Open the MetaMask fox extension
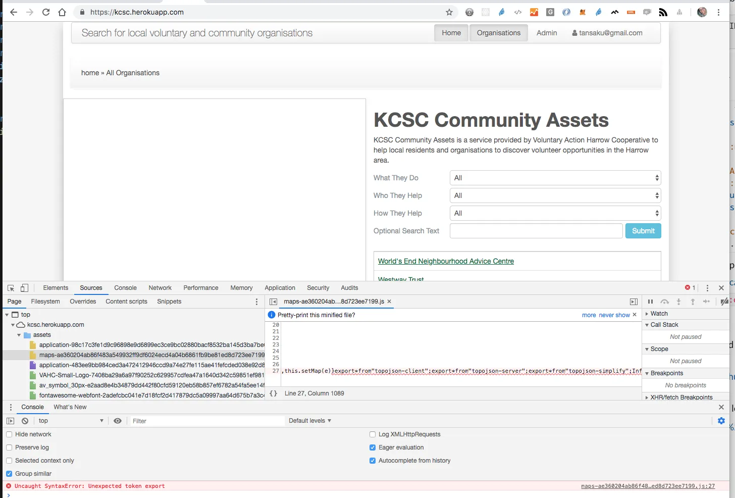735x498 pixels. pyautogui.click(x=583, y=12)
